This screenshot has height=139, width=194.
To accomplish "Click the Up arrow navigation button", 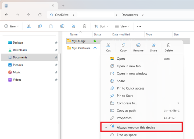I will pos(29,15).
